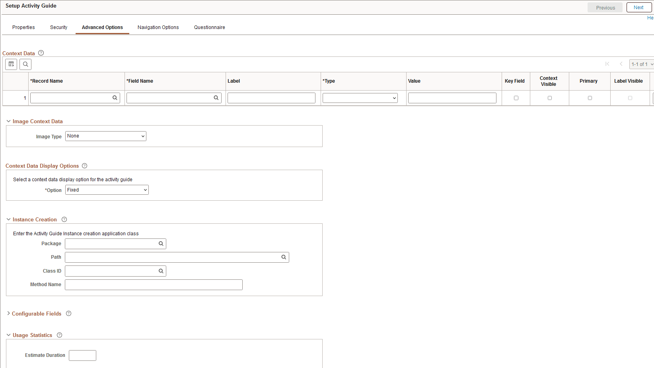The image size is (654, 368).
Task: Click inside the Estimate Duration field
Action: coord(82,355)
